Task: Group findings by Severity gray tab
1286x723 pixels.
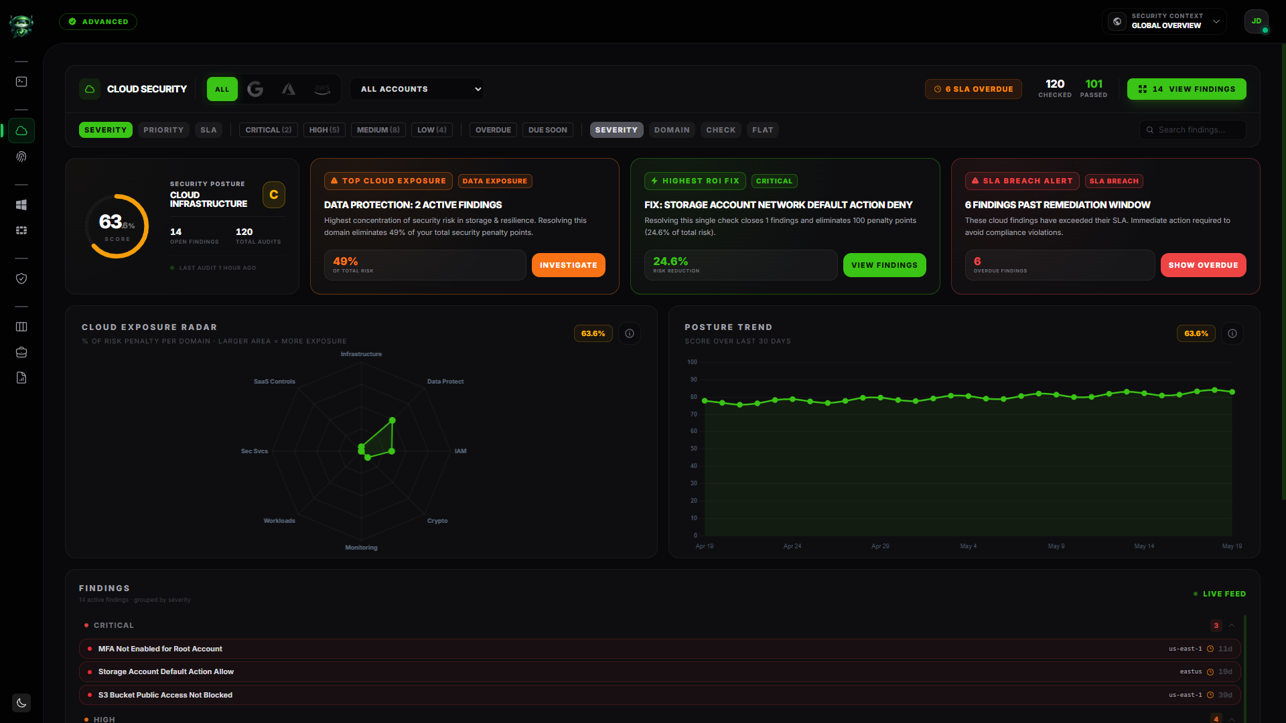Action: point(616,130)
